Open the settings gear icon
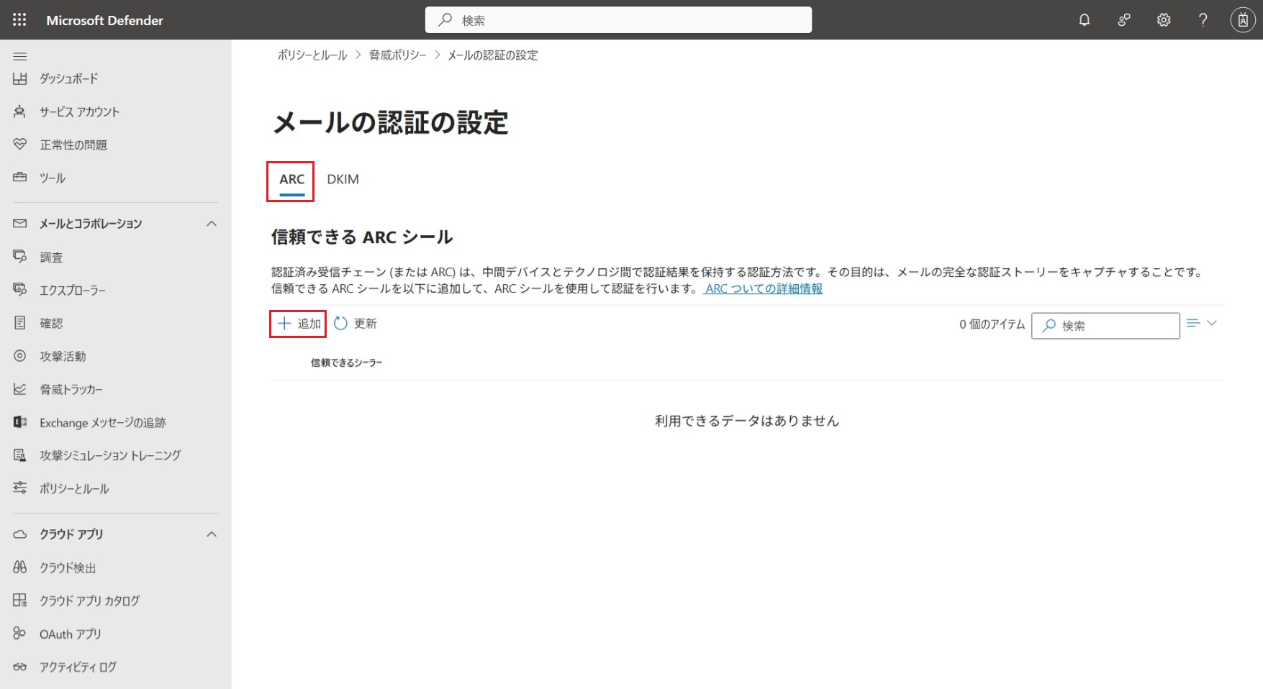Image resolution: width=1263 pixels, height=689 pixels. click(1163, 20)
